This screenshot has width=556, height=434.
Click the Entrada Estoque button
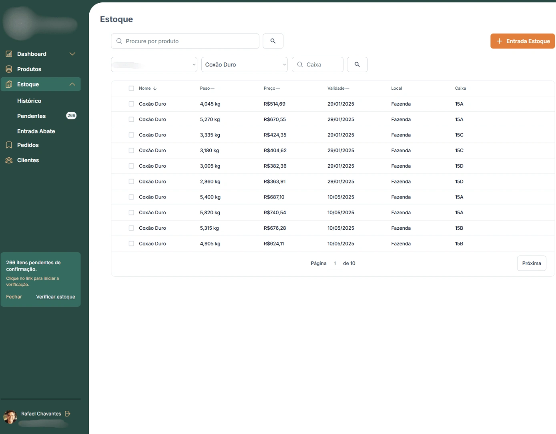click(522, 41)
